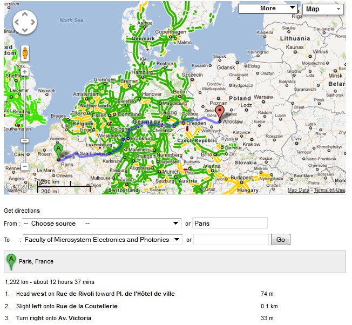
Task: Click the 74 m distance for step 1
Action: point(267,294)
